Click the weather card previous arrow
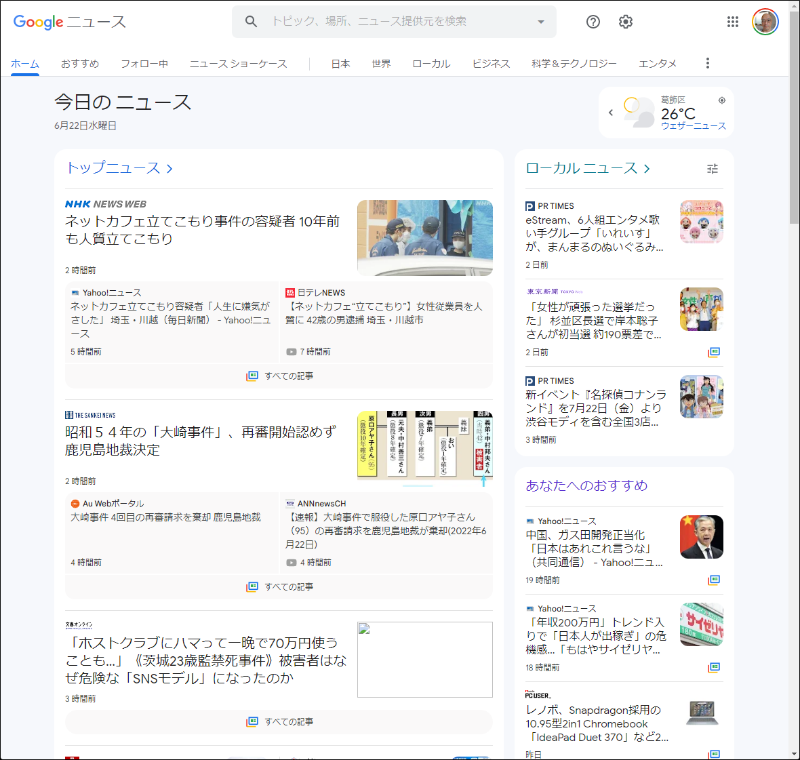The height and width of the screenshot is (760, 800). pos(611,113)
